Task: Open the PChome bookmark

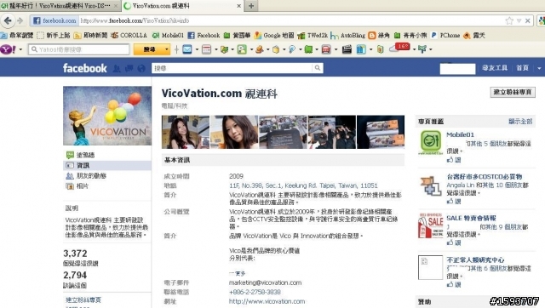Action: [x=445, y=35]
